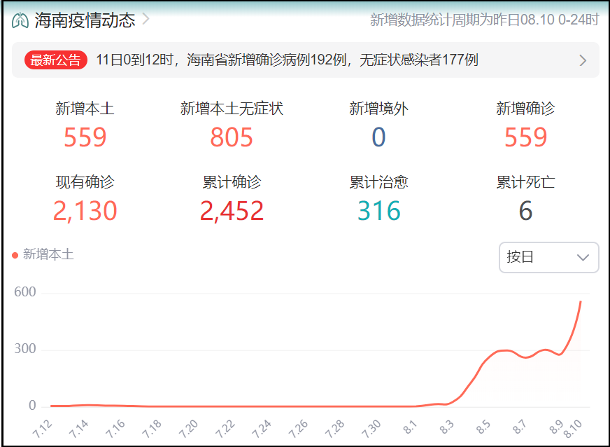Click the 8.3 date on the x-axis
Screen dimensions: 610x447
pos(446,427)
